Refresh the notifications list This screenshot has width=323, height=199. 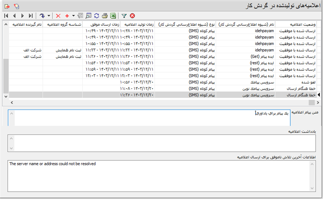pyautogui.click(x=96, y=16)
